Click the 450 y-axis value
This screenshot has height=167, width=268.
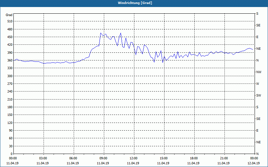(x=10, y=37)
